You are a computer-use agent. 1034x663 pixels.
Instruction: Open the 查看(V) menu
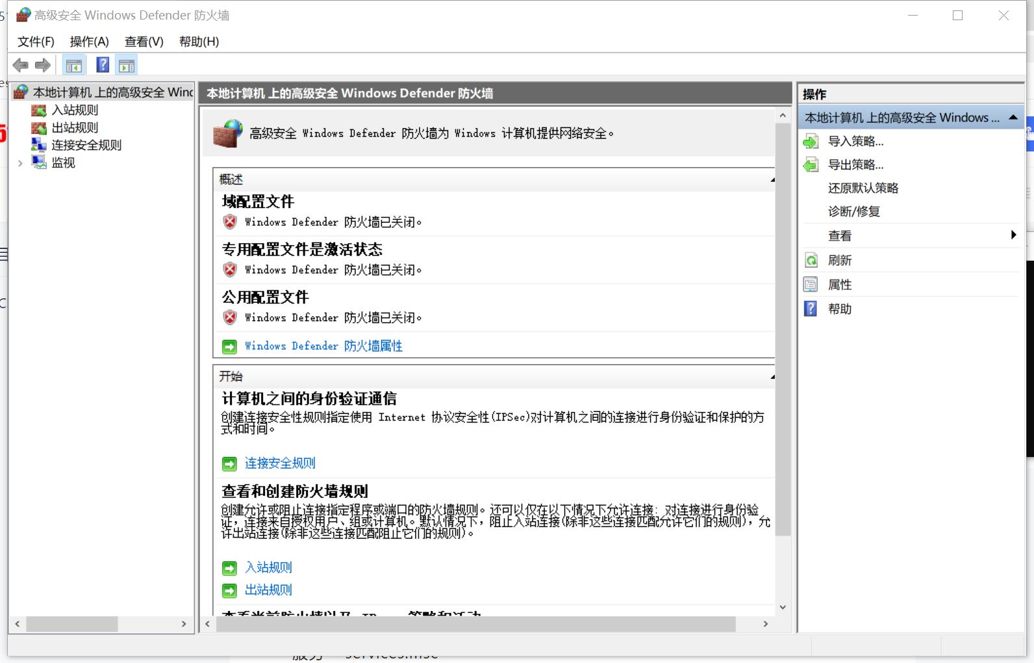[x=144, y=42]
